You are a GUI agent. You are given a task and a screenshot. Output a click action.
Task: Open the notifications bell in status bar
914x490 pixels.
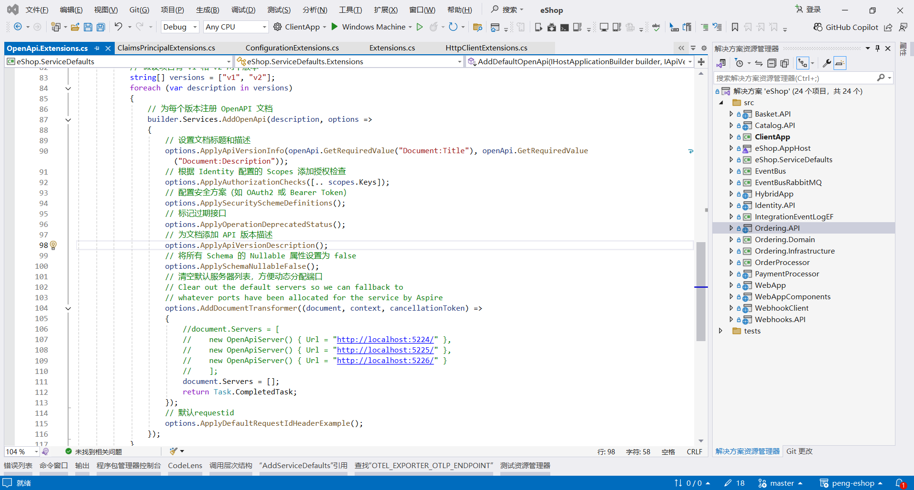pos(899,483)
